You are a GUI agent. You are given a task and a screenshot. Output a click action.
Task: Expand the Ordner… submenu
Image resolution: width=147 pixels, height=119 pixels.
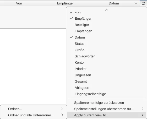click(34, 109)
